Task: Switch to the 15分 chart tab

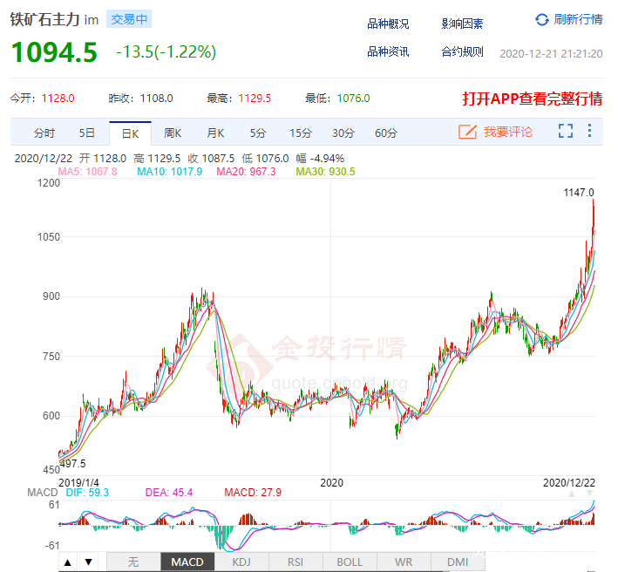Action: (x=301, y=133)
